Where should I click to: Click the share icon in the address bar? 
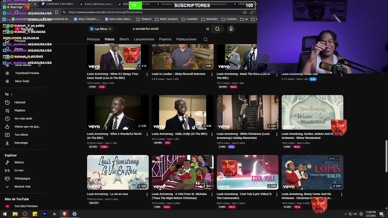[x=252, y=12]
